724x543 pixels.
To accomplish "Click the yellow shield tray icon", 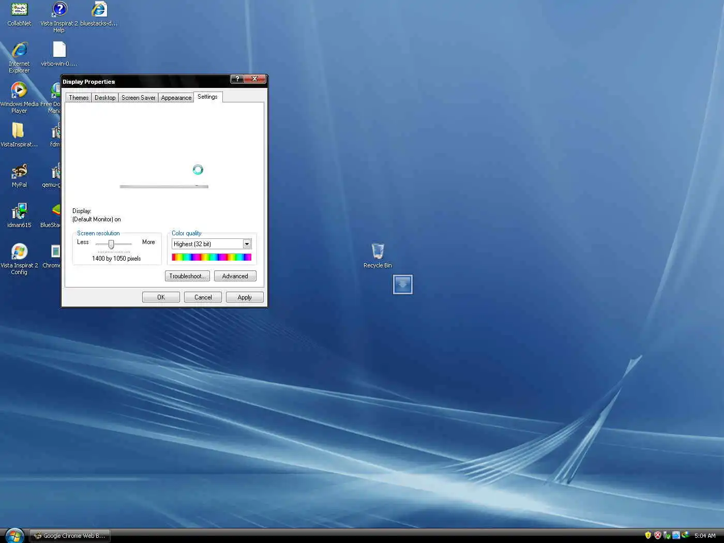I will point(648,535).
